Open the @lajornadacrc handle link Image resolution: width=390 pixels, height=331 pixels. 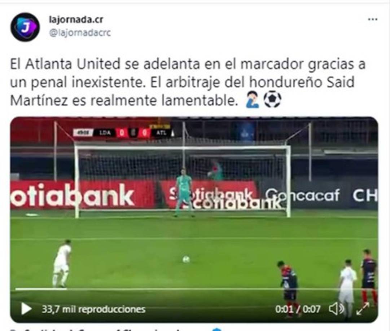(x=80, y=32)
